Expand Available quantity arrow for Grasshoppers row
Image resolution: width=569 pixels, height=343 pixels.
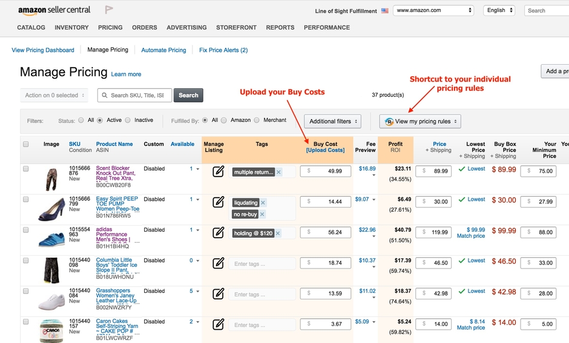point(198,291)
